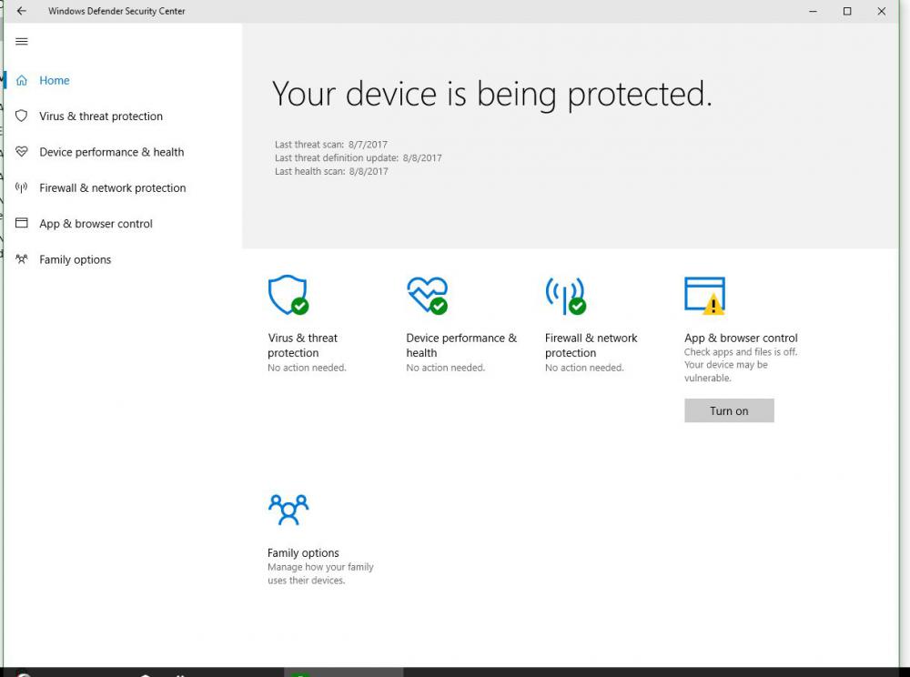910x677 pixels.
Task: Open the Family options people tile icon
Action: pos(288,510)
